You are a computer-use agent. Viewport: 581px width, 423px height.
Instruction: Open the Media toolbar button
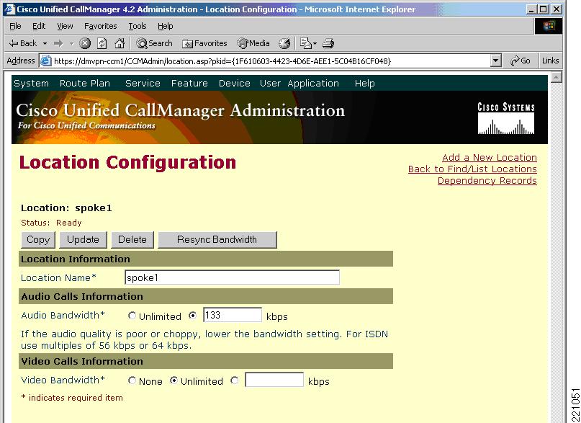coord(253,43)
